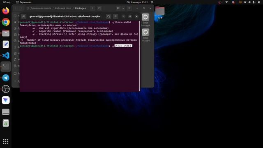Open the battery indicator in top bar

tap(259, 2)
